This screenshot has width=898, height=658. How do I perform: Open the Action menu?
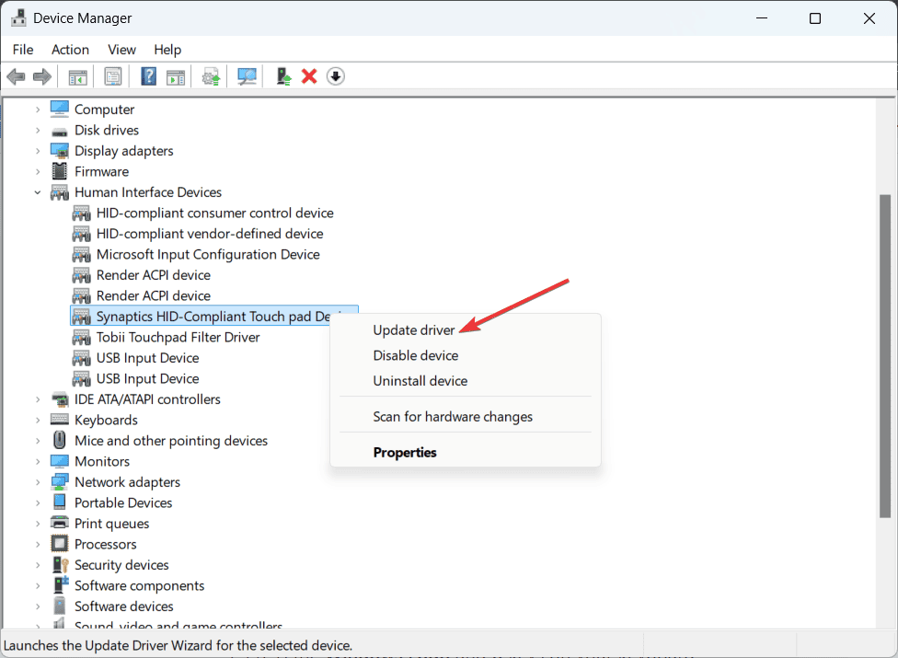click(70, 50)
